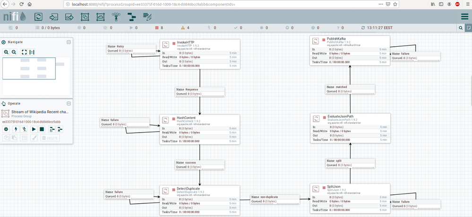Select the Remote Process Group icon

tap(101, 17)
